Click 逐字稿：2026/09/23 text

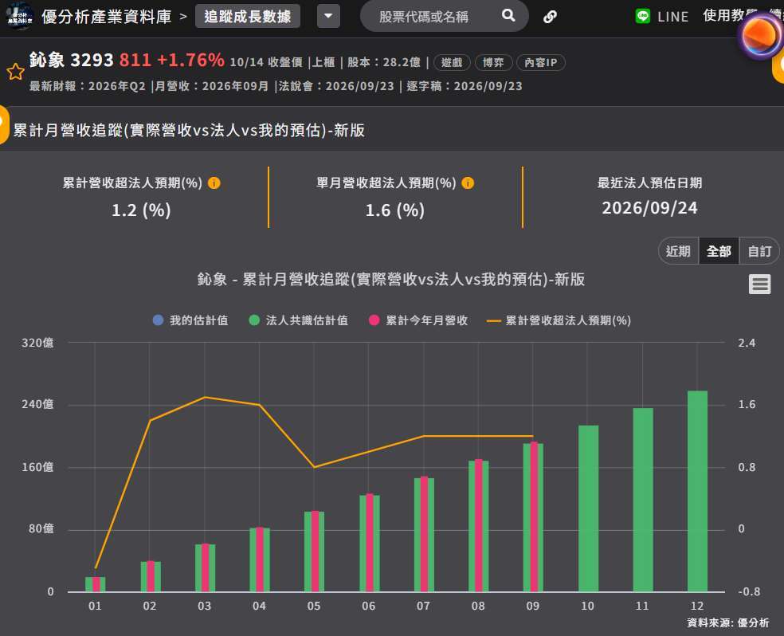[x=465, y=86]
